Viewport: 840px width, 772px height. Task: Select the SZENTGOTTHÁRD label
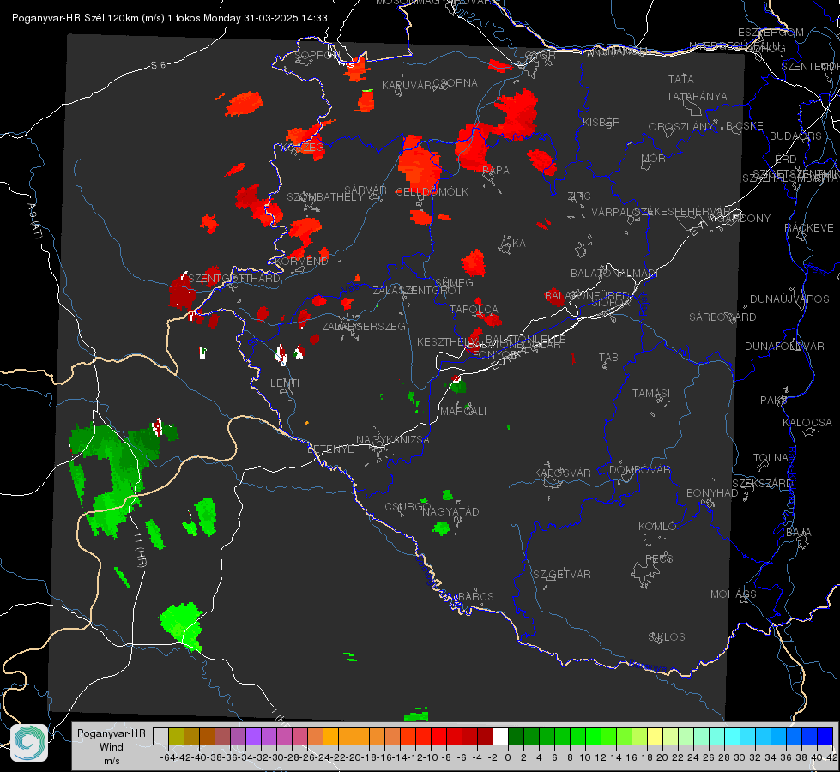(x=234, y=279)
